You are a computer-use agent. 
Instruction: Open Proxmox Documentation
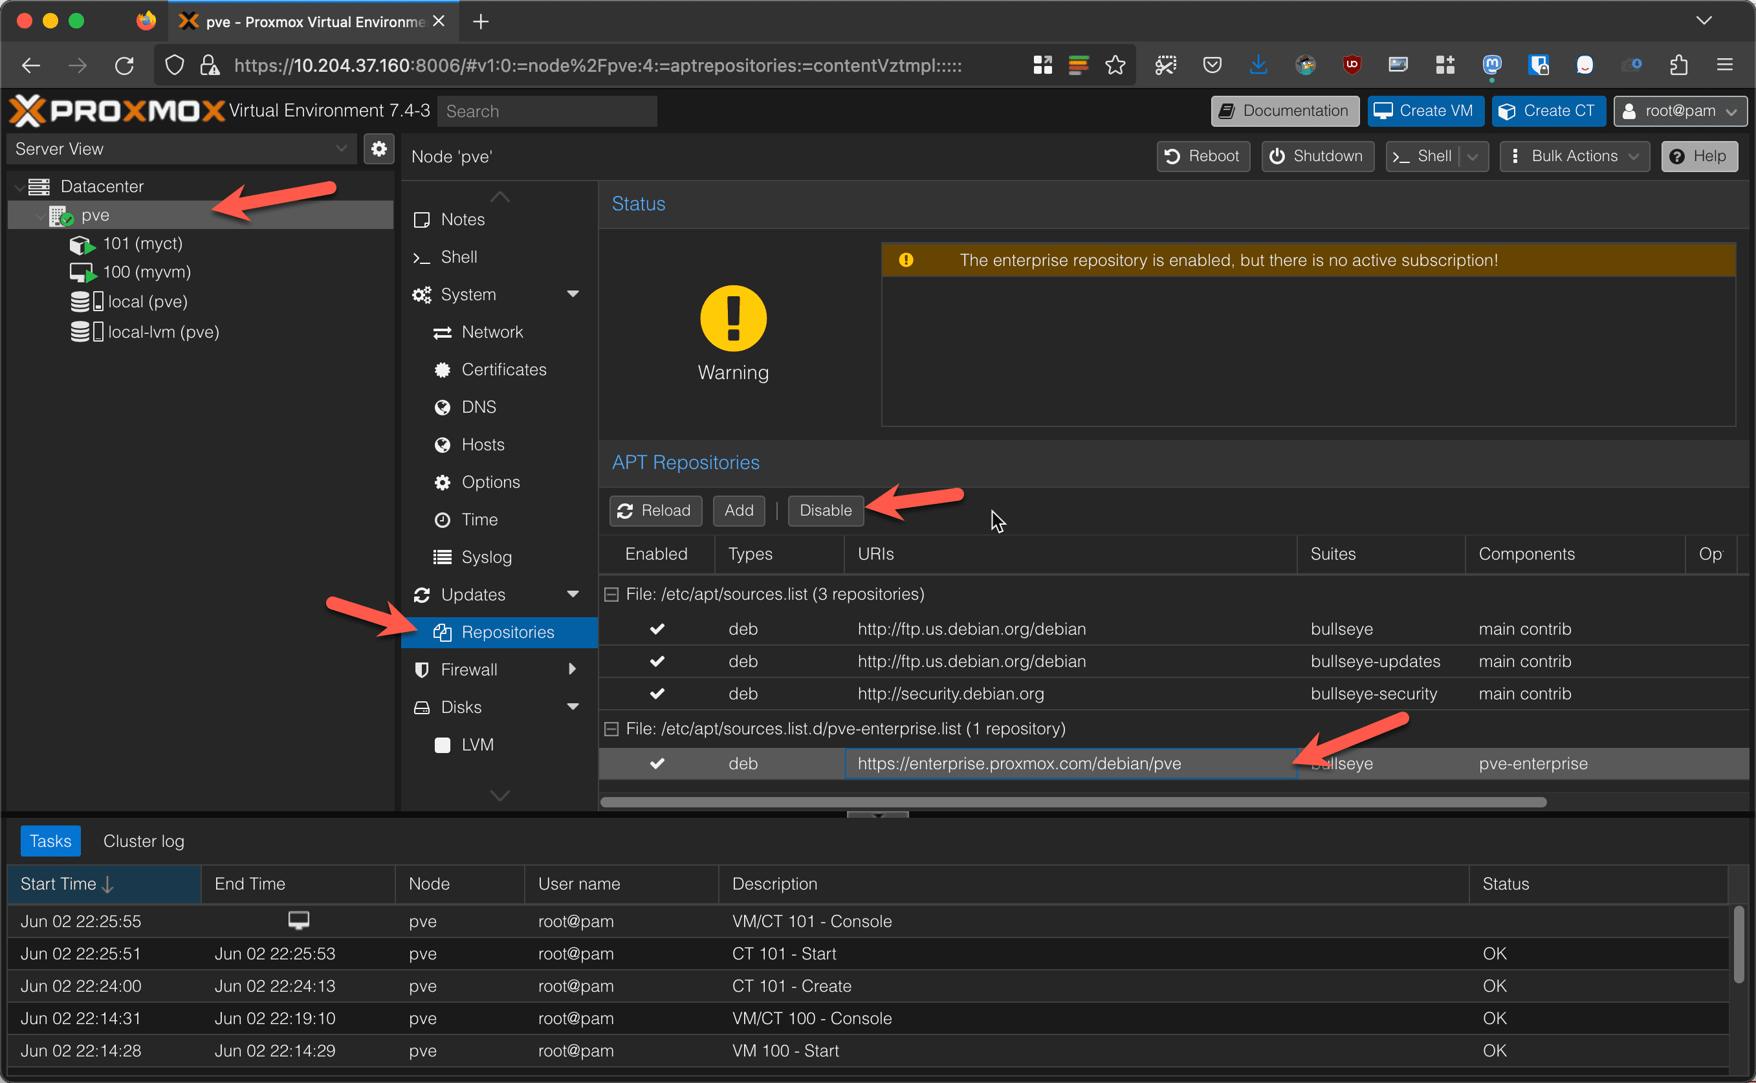pyautogui.click(x=1285, y=111)
